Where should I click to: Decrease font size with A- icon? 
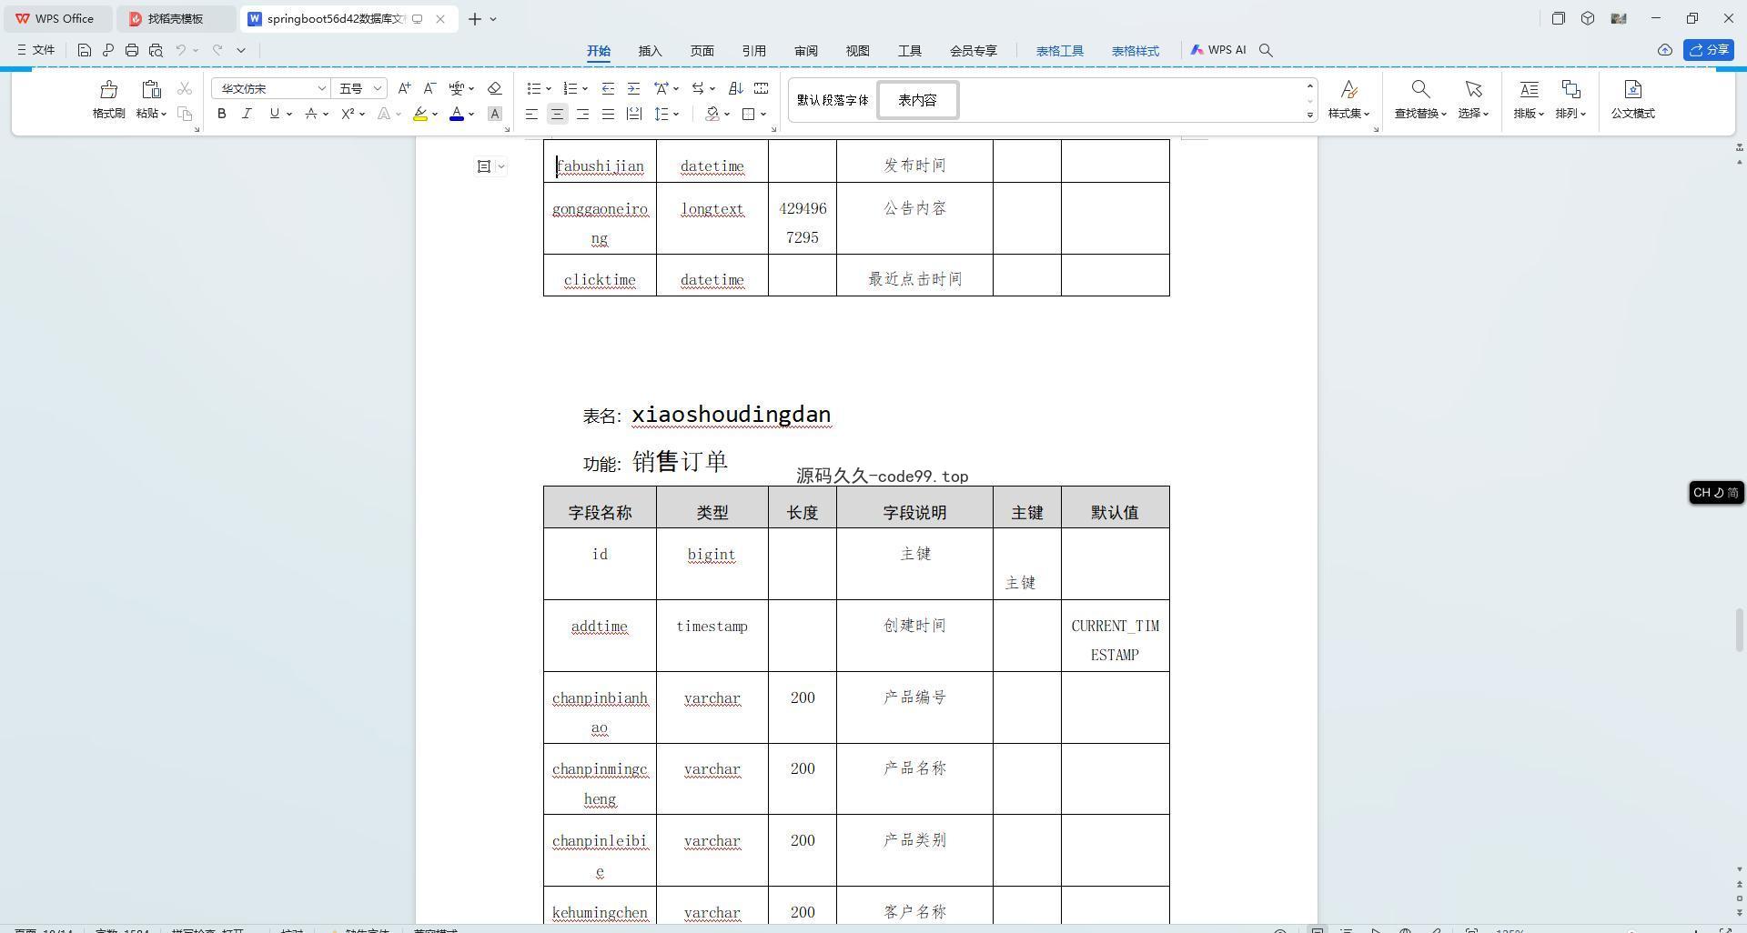click(x=429, y=88)
